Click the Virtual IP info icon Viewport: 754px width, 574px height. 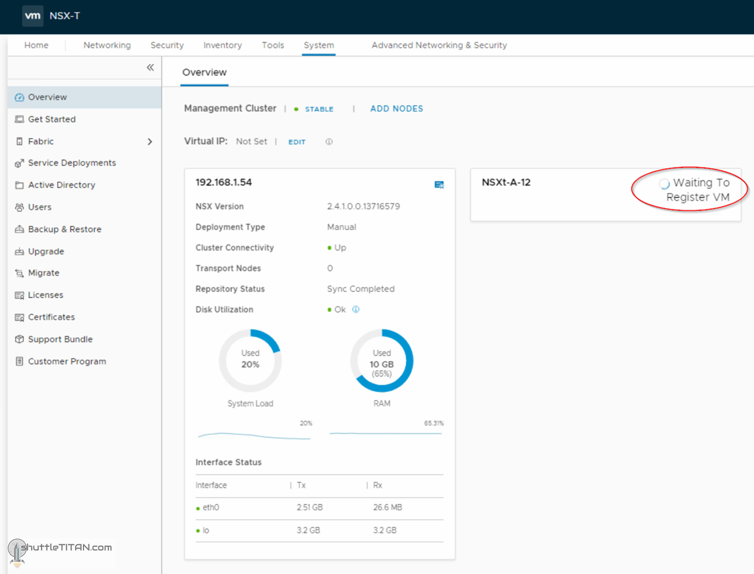pos(329,142)
